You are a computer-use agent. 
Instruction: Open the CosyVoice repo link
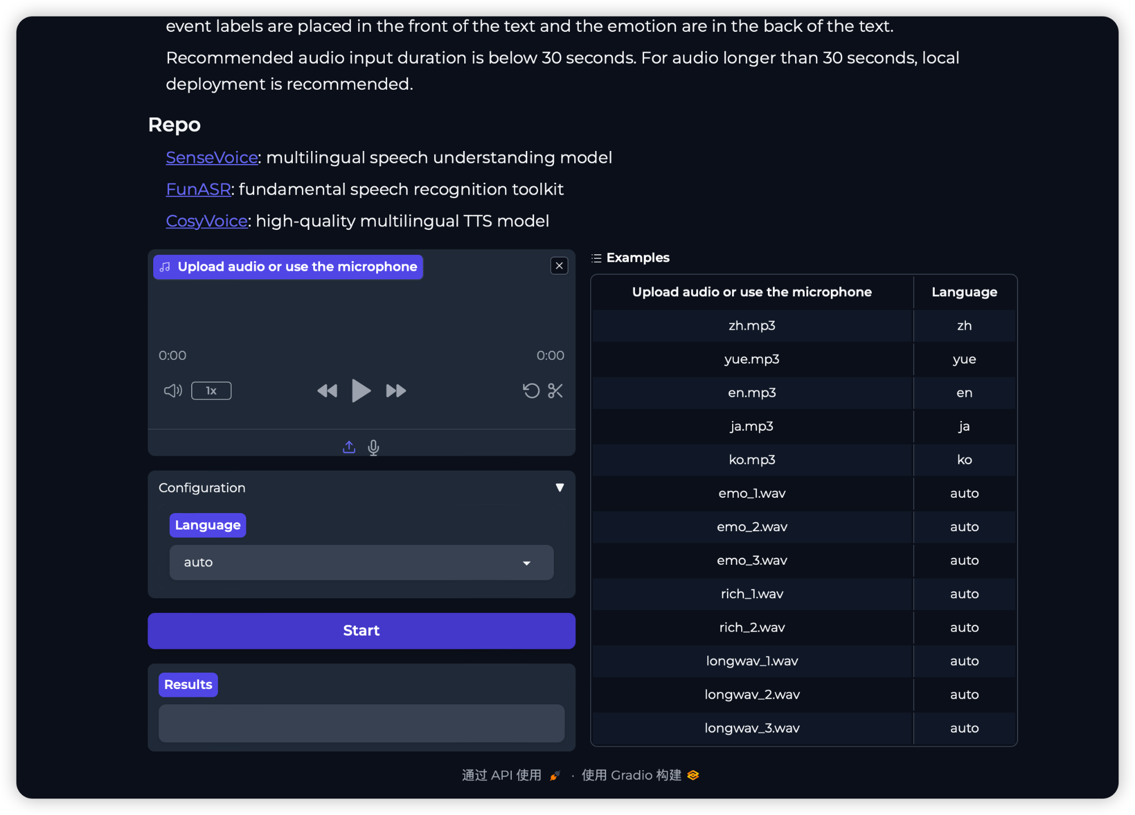coord(207,221)
